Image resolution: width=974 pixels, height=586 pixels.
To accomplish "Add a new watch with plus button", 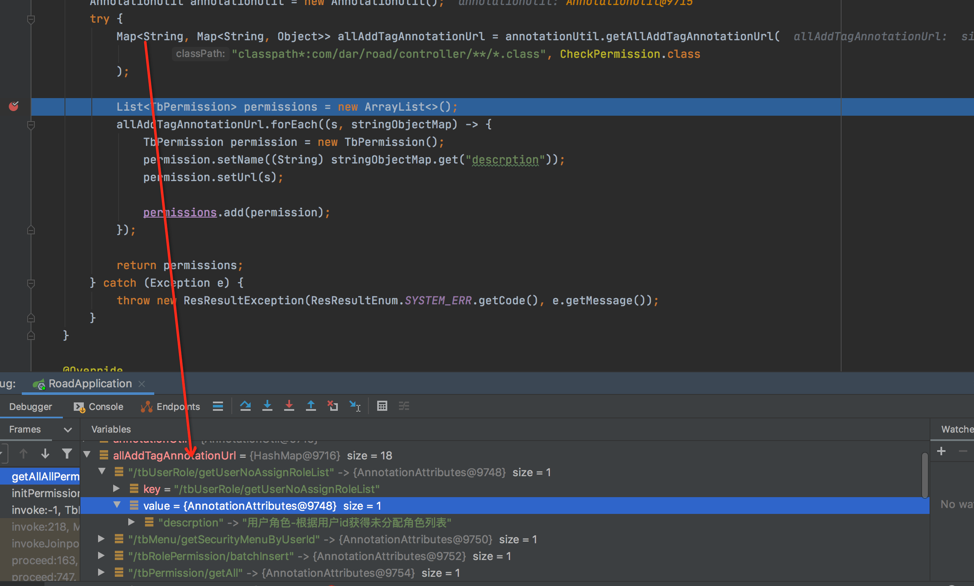I will click(x=941, y=451).
